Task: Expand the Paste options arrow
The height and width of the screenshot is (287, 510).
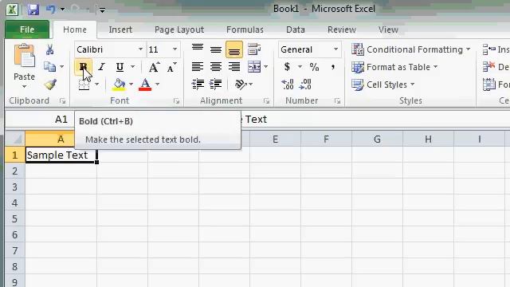Action: (x=25, y=87)
